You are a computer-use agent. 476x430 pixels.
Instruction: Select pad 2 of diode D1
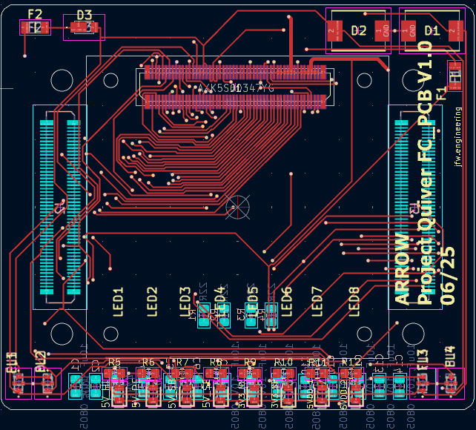pos(456,30)
